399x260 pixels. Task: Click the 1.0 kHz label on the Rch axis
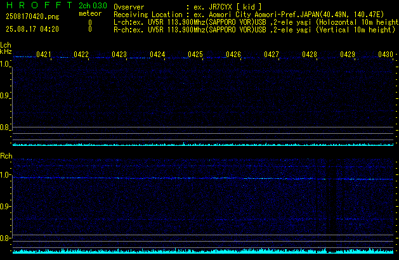coord(4,175)
